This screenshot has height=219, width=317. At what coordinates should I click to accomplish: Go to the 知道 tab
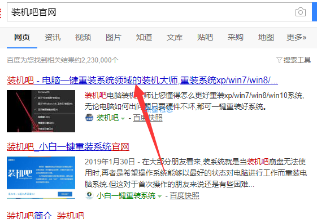pyautogui.click(x=144, y=37)
